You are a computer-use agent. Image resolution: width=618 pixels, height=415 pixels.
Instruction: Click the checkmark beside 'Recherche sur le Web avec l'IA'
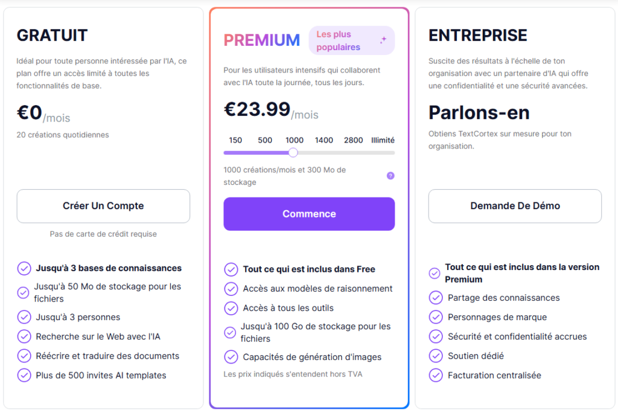25,337
